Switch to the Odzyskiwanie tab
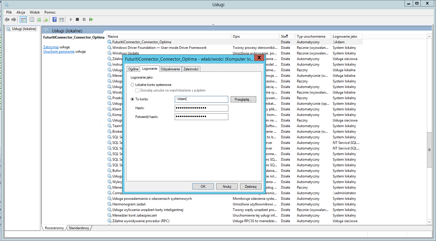 (x=170, y=69)
